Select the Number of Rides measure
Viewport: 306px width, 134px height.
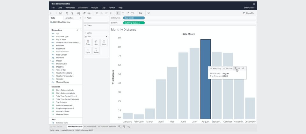point(63,111)
